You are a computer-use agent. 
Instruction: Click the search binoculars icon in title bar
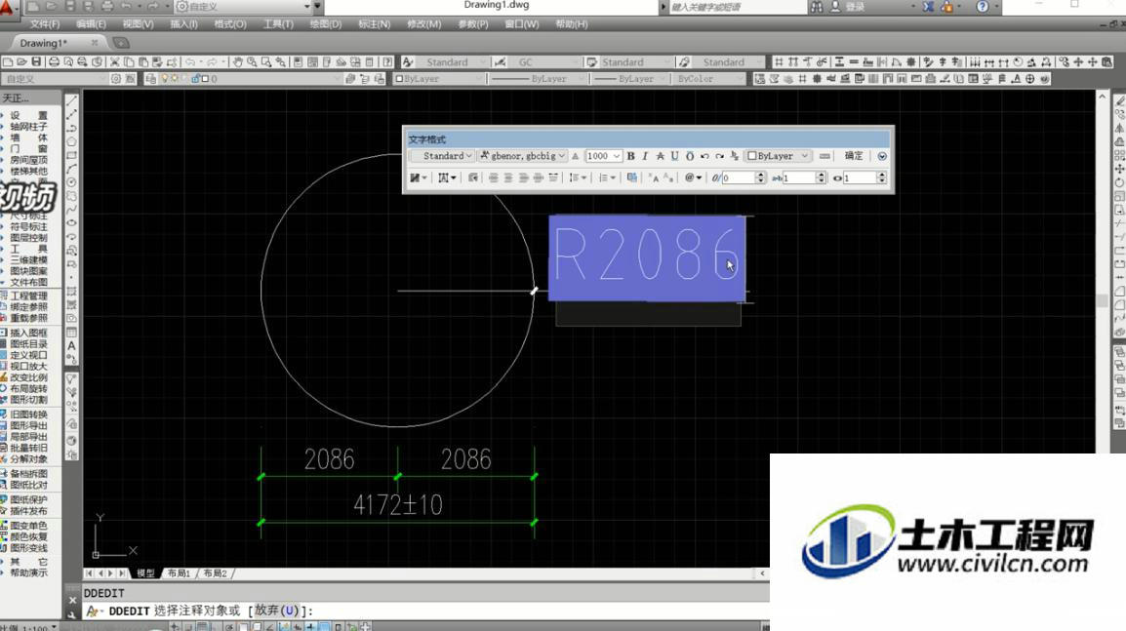(x=818, y=7)
